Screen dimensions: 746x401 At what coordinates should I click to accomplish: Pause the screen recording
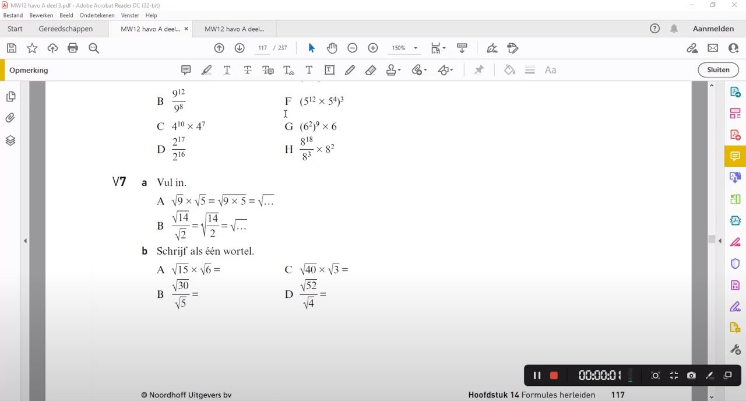537,375
